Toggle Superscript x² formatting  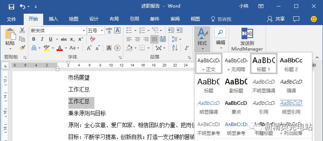[x=81, y=39]
